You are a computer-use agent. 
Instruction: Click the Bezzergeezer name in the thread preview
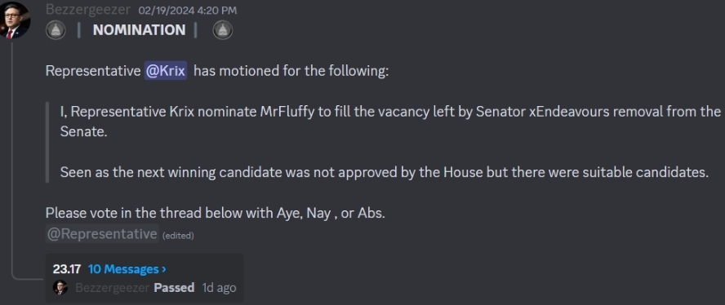113,288
